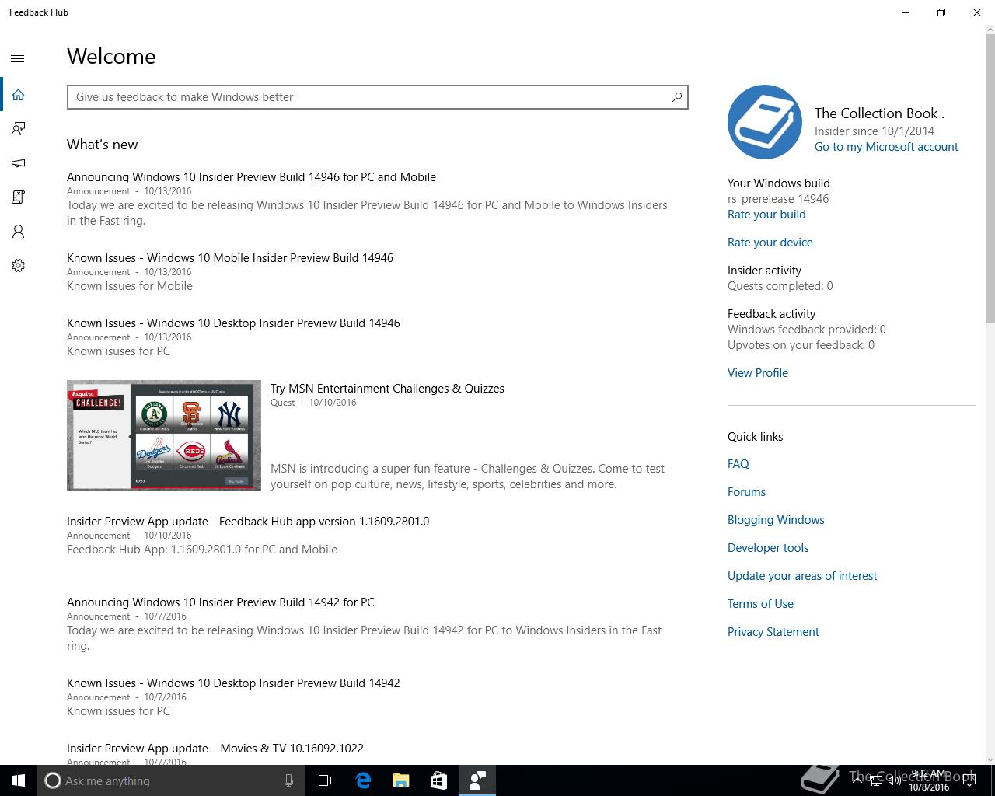
Task: Open 'Known Issues - Windows 10 Mobile' Build 14946
Action: point(230,258)
